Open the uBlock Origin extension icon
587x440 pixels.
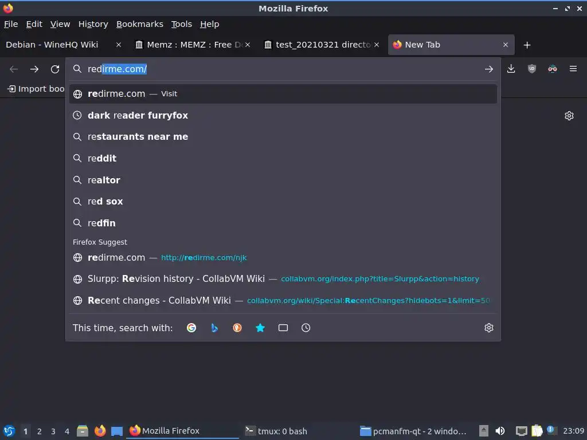click(531, 69)
